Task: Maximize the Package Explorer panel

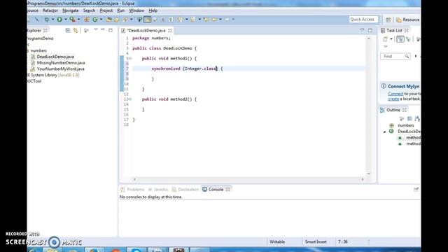Action: (111, 30)
